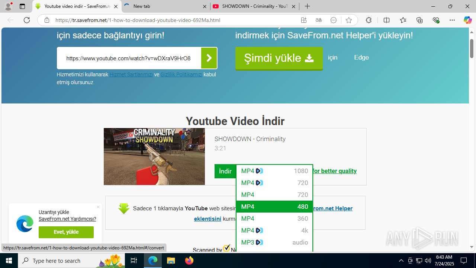Select MP4 4k download option

coord(274,230)
